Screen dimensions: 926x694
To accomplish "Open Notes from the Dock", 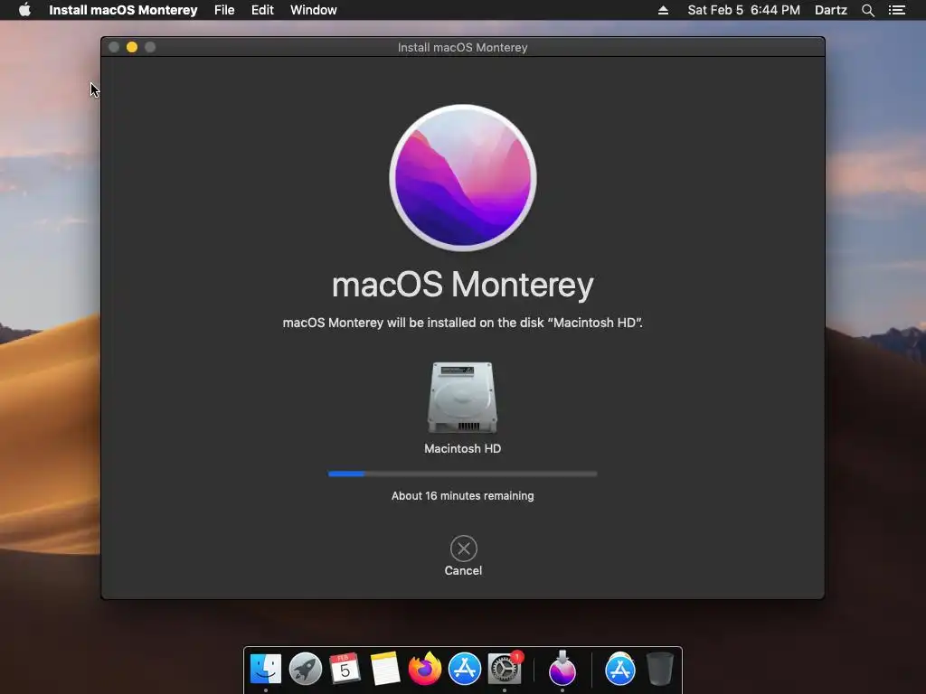I will pyautogui.click(x=385, y=669).
